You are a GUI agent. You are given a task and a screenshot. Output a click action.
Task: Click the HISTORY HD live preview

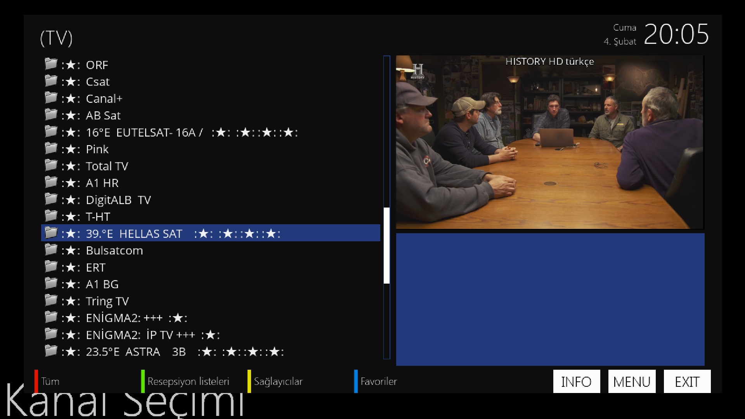(549, 142)
